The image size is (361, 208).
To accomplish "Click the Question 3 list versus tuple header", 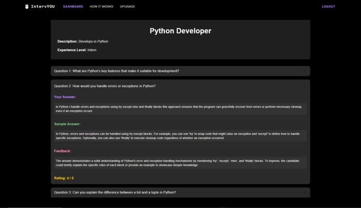I will click(180, 192).
